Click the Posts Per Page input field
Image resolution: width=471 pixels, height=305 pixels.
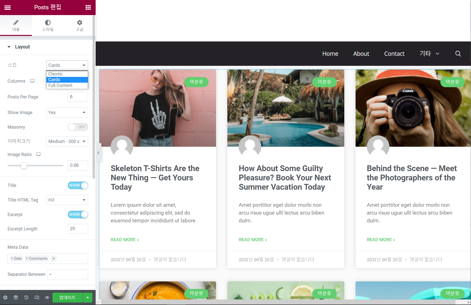(78, 97)
